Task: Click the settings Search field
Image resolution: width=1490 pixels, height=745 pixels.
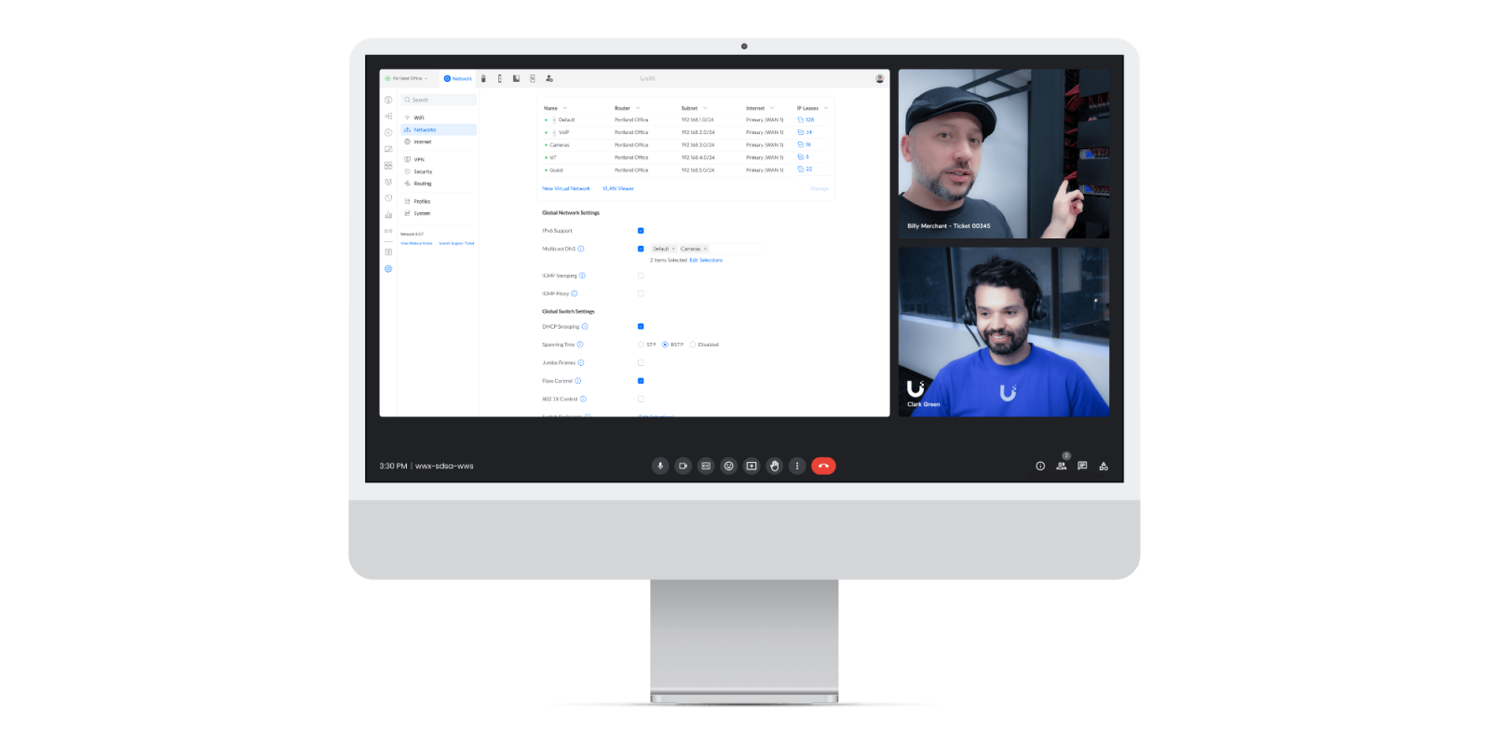Action: 439,100
